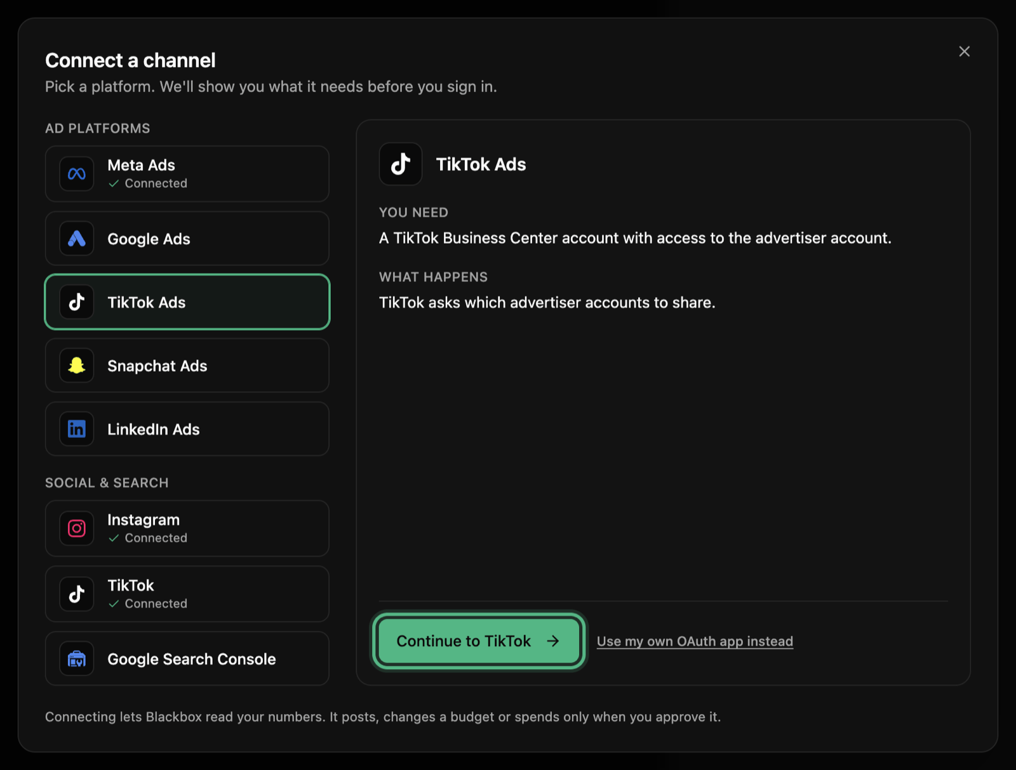Pick Google Search Console channel

tap(187, 659)
